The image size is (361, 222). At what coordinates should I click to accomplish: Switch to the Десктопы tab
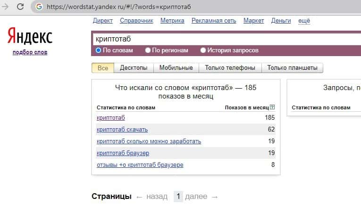click(x=134, y=68)
